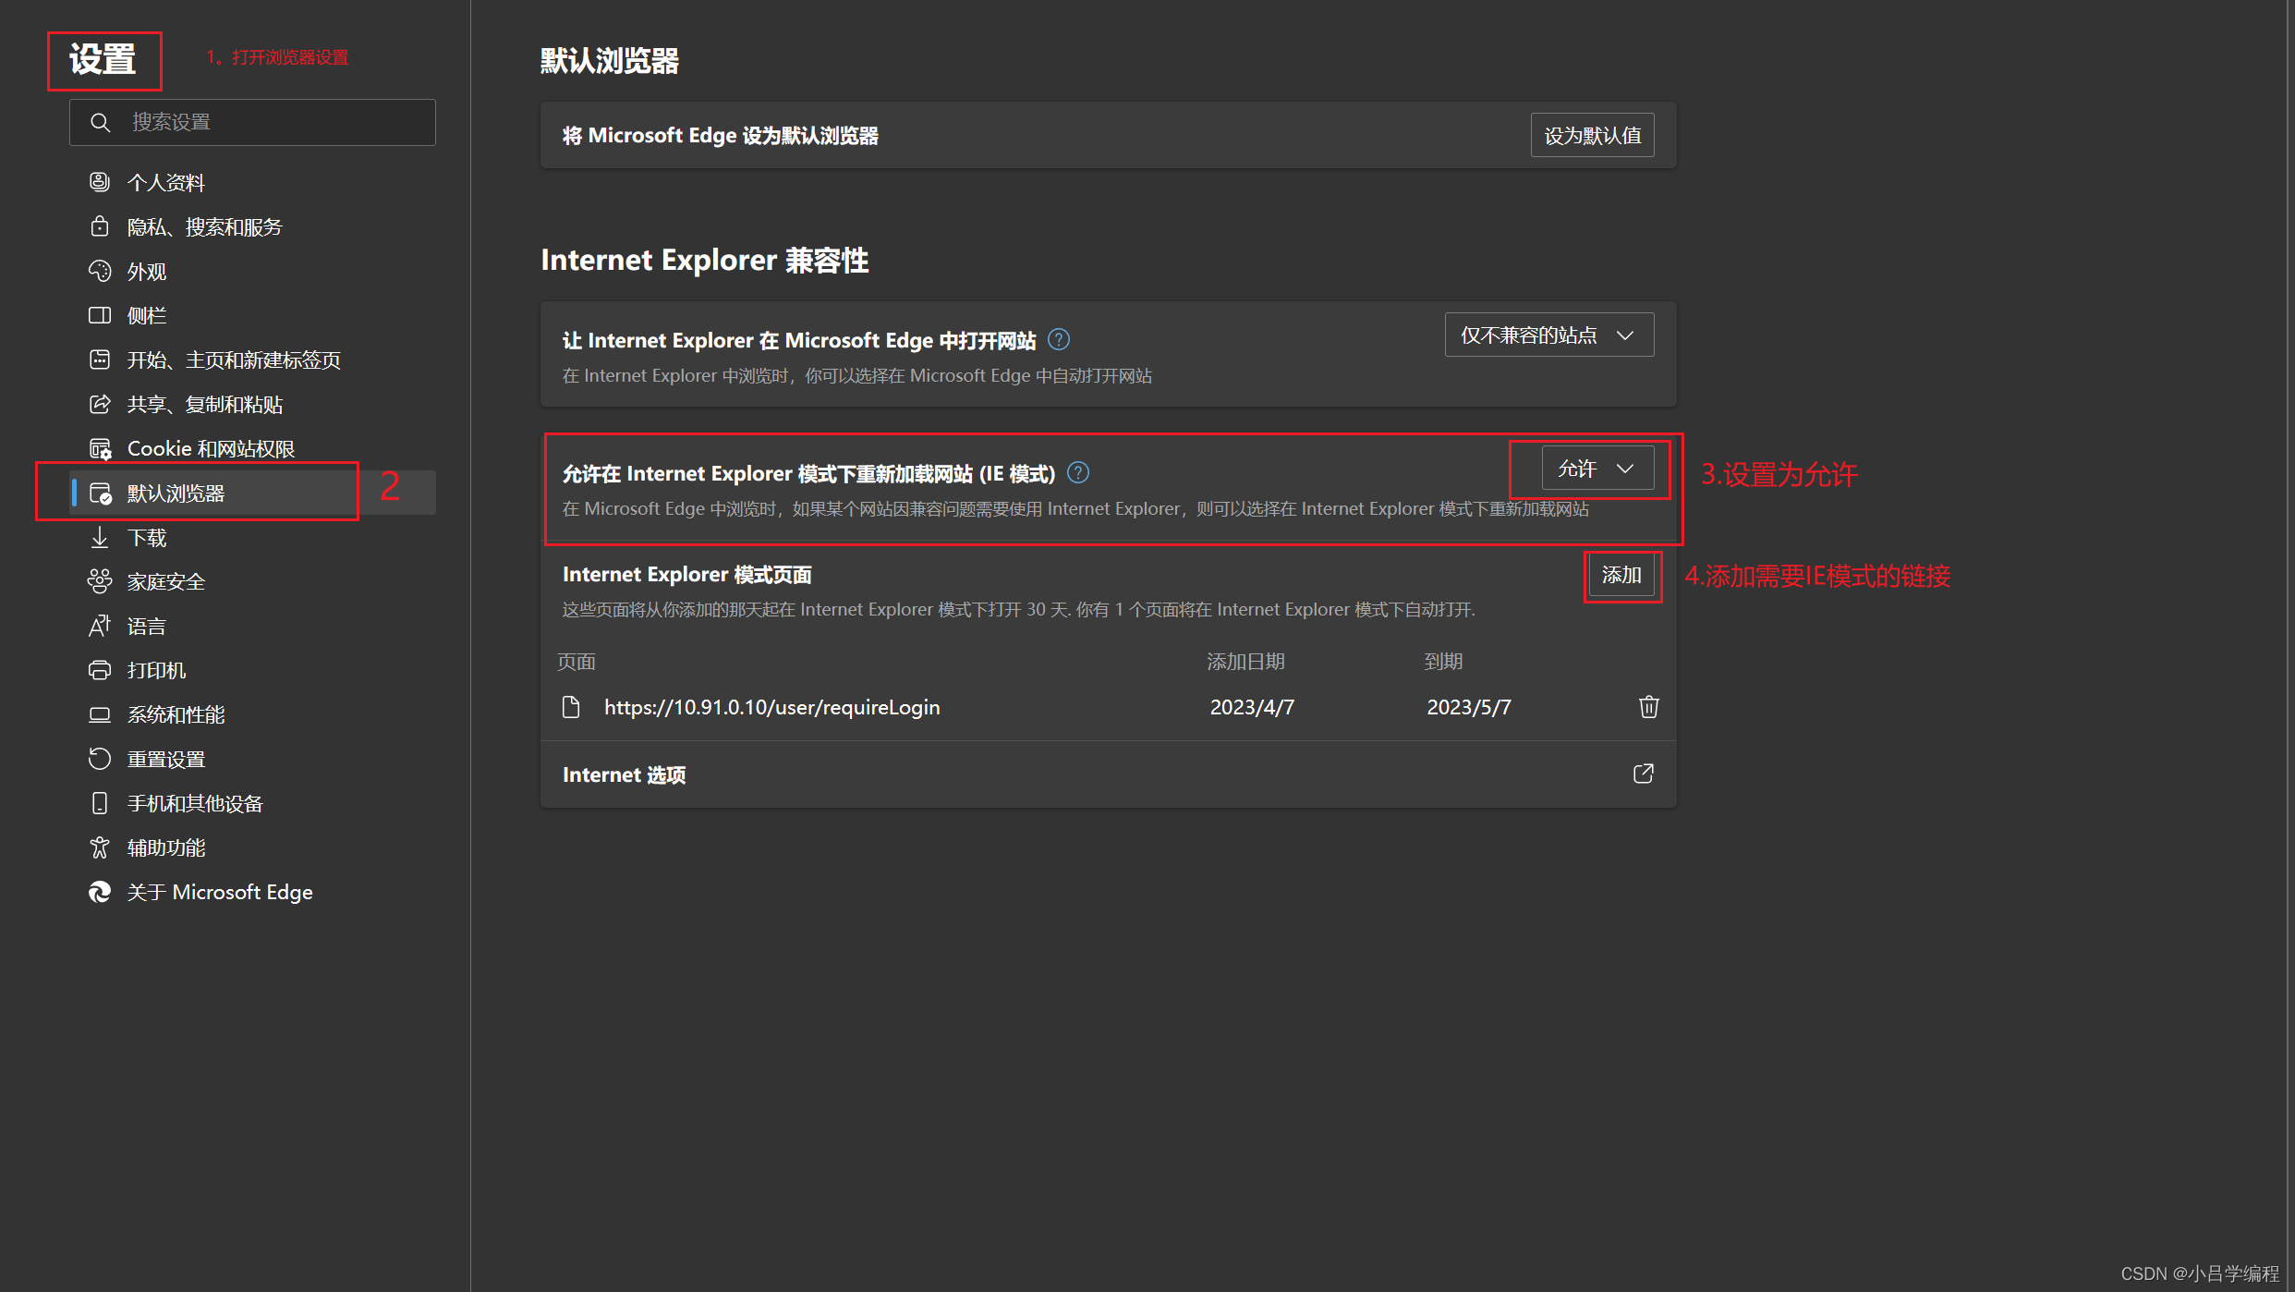
Task: Open the Internet 选项 link
Action: (624, 774)
